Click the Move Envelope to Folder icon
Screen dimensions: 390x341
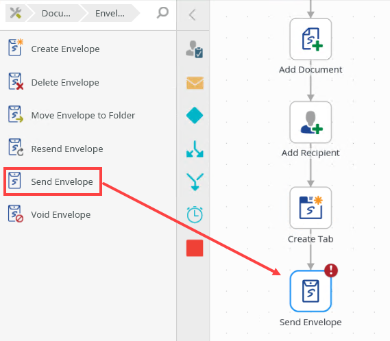tap(15, 114)
